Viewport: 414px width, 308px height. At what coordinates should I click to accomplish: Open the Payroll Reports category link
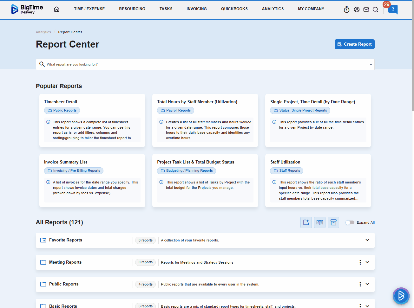click(x=175, y=110)
